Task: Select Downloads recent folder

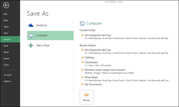Action: [91, 62]
